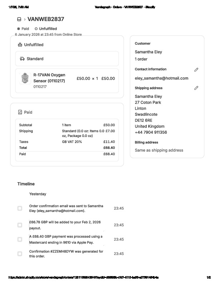Tick checkbox beside £66.78 GBP payout event
Image resolution: width=219 pixels, height=284 pixels.
[20, 225]
